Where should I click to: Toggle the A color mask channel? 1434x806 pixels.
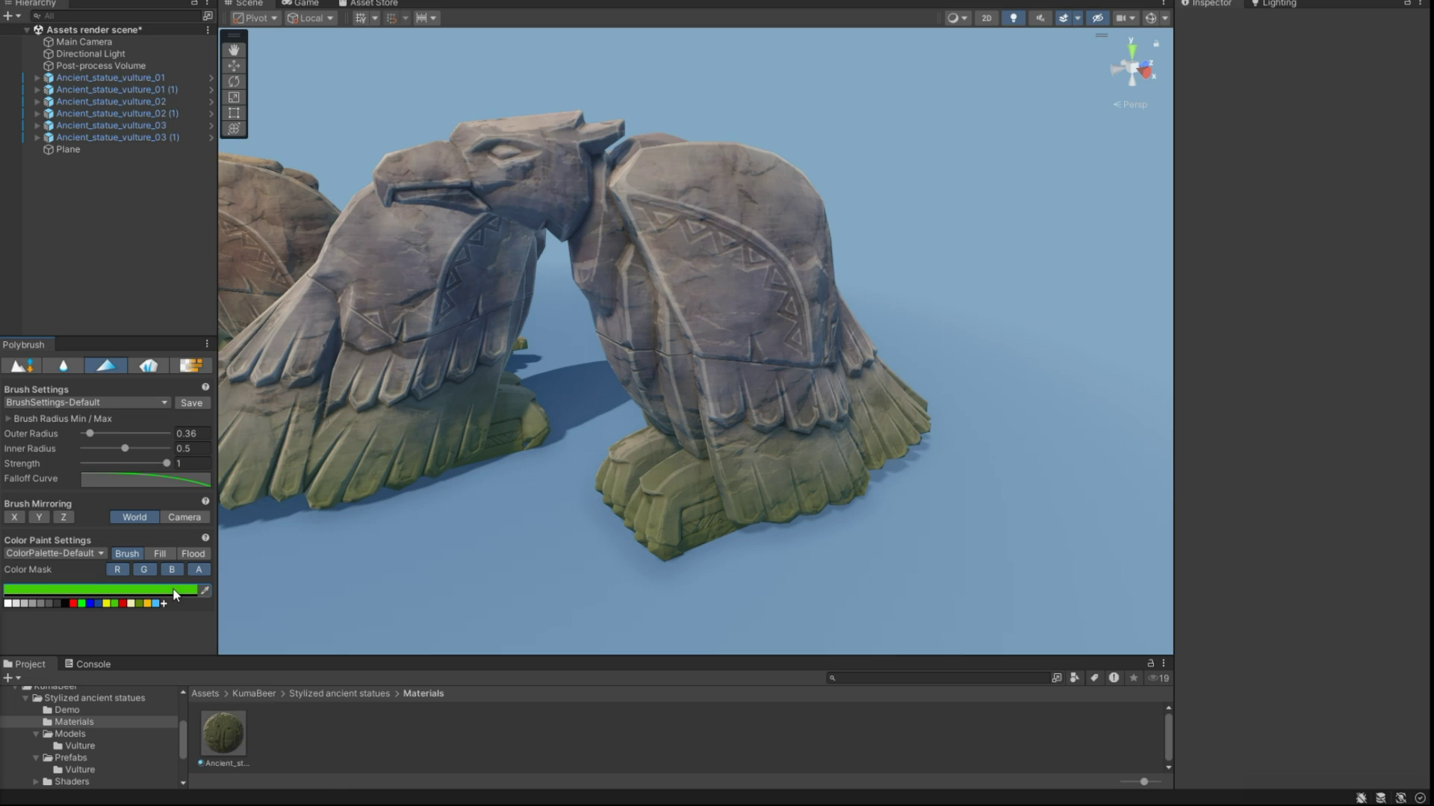pyautogui.click(x=199, y=569)
